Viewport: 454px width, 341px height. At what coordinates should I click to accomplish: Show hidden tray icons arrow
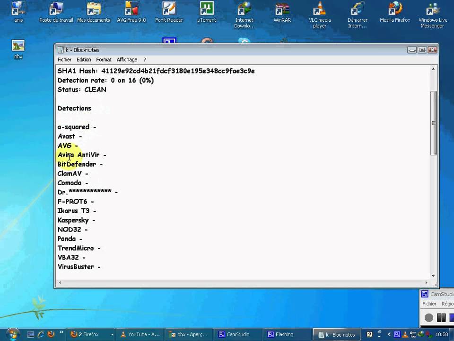click(389, 334)
